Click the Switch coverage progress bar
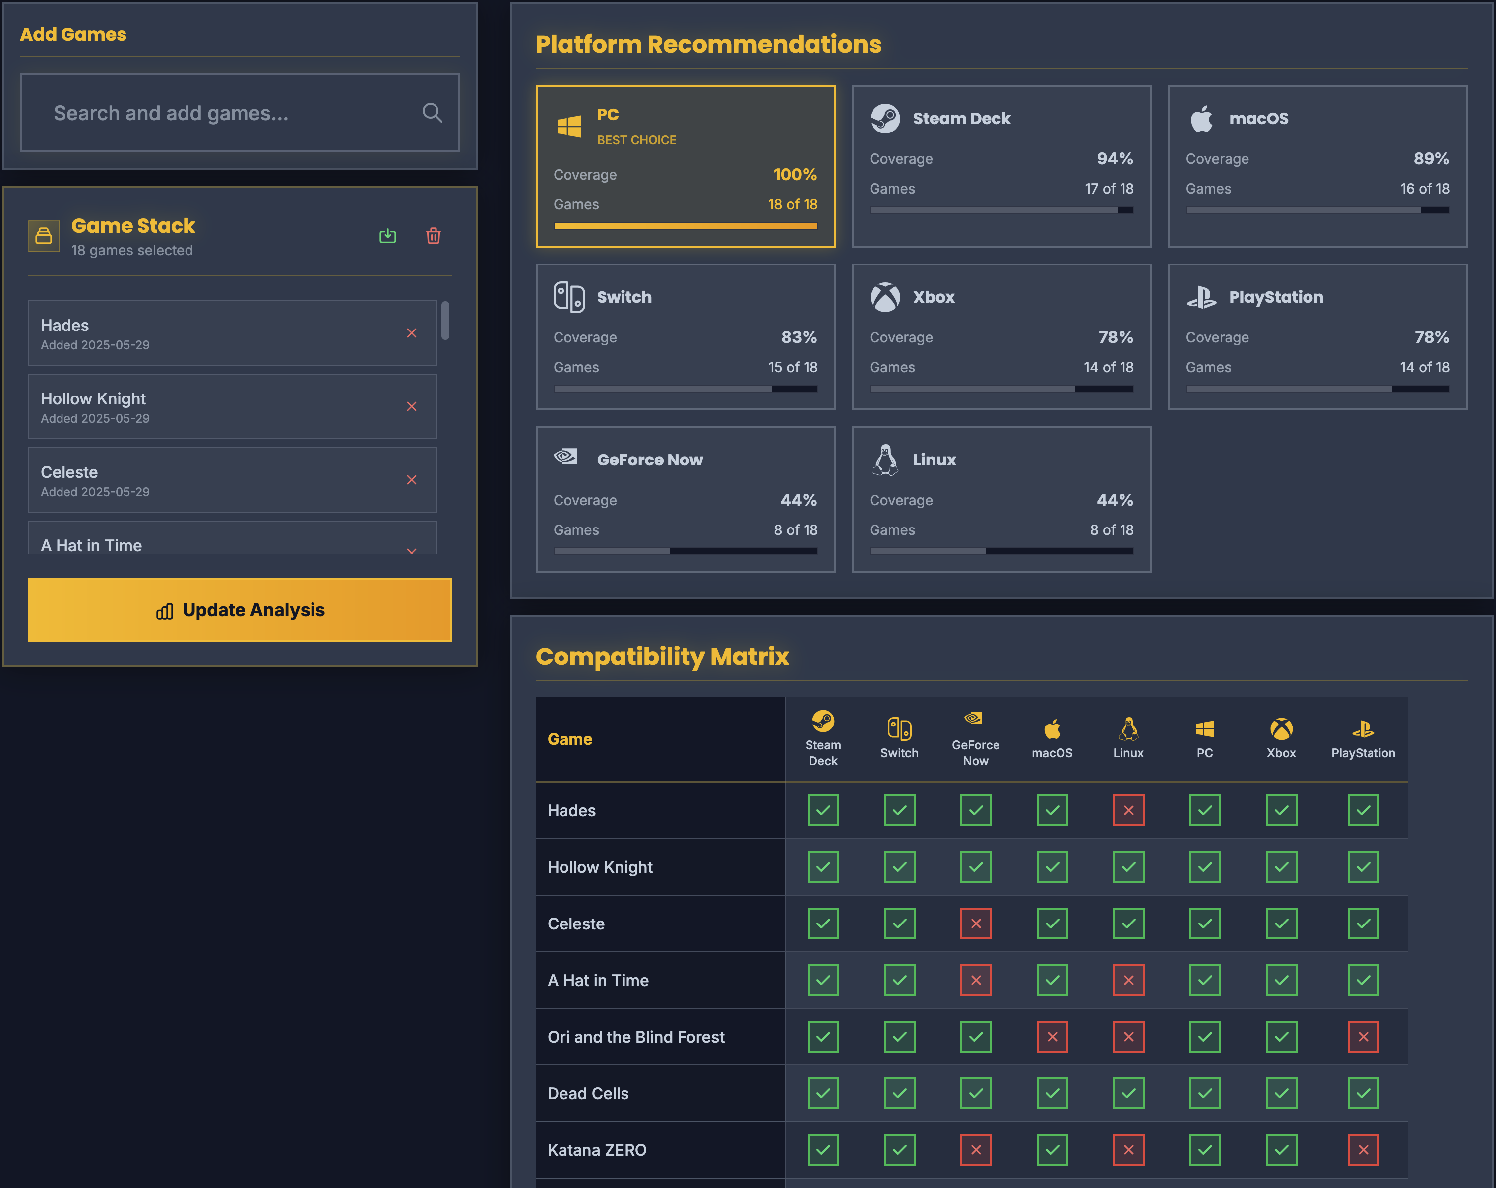1496x1188 pixels. (x=685, y=388)
